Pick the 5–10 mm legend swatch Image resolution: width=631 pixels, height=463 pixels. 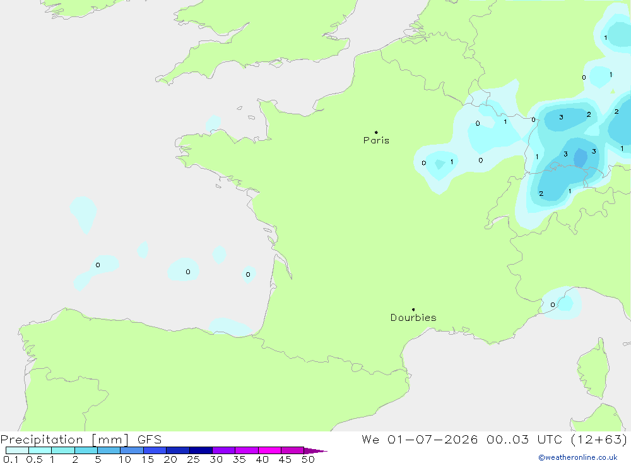(109, 450)
